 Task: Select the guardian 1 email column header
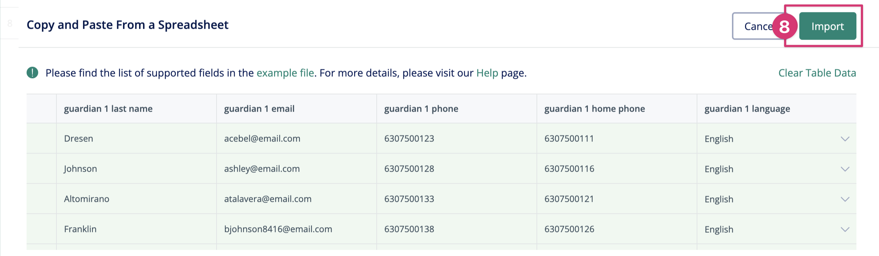(259, 109)
